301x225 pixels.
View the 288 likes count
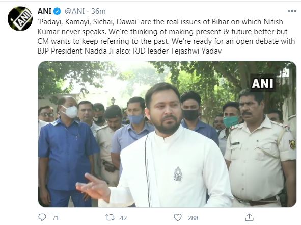[x=193, y=218]
